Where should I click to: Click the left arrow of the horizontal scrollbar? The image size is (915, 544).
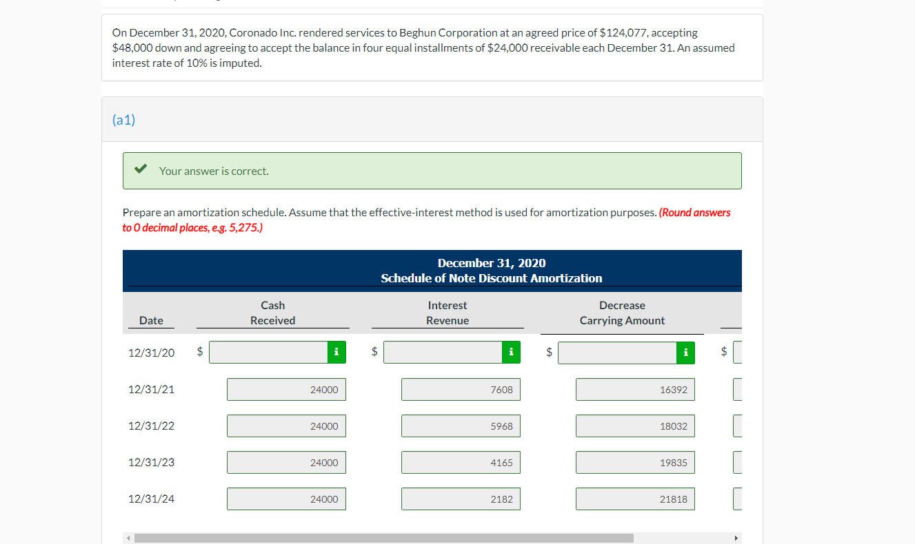point(128,538)
